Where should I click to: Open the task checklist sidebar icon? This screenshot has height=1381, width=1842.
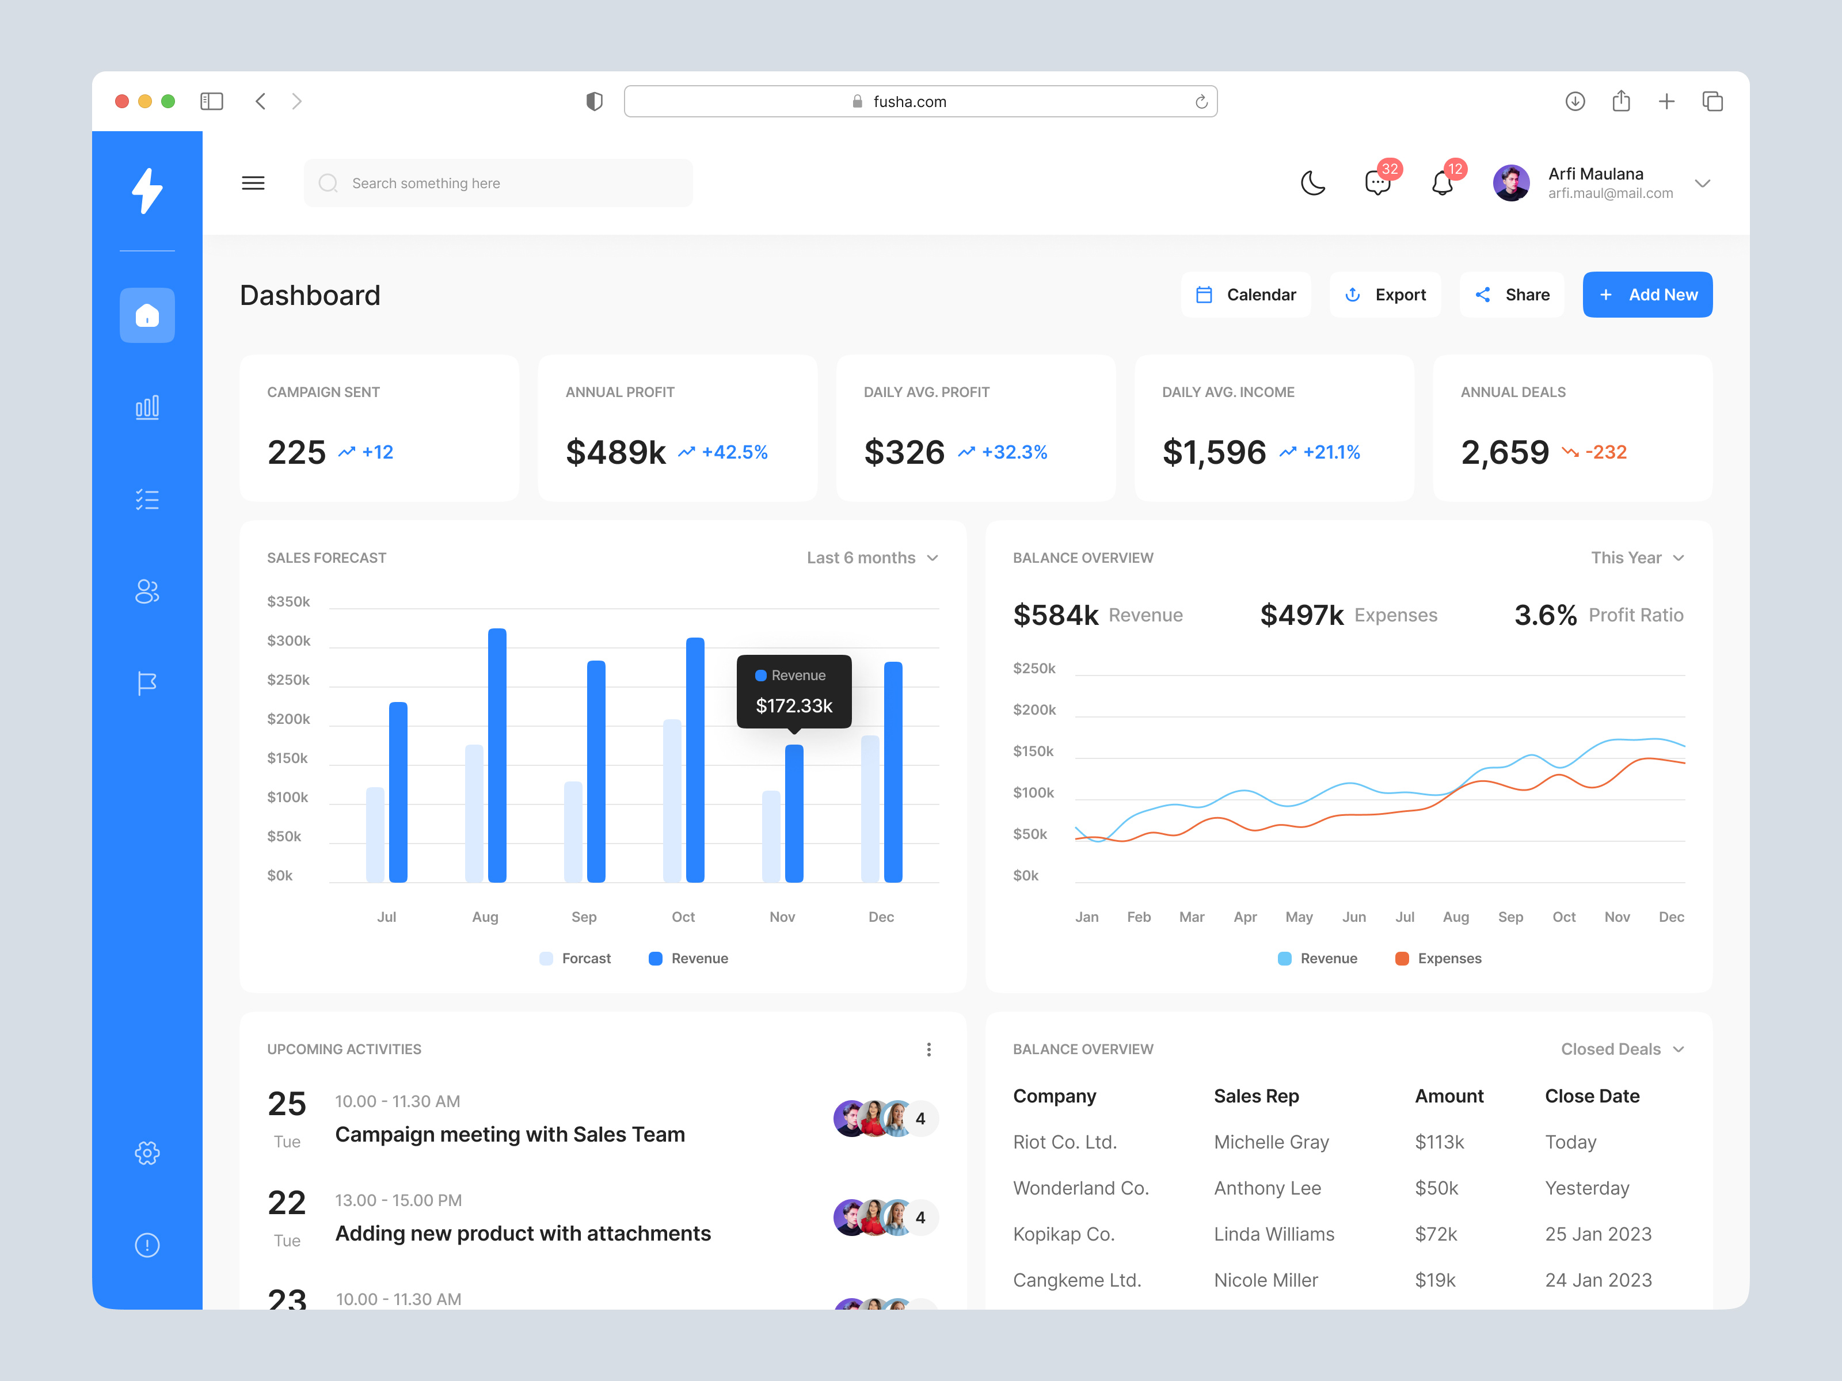[x=147, y=499]
